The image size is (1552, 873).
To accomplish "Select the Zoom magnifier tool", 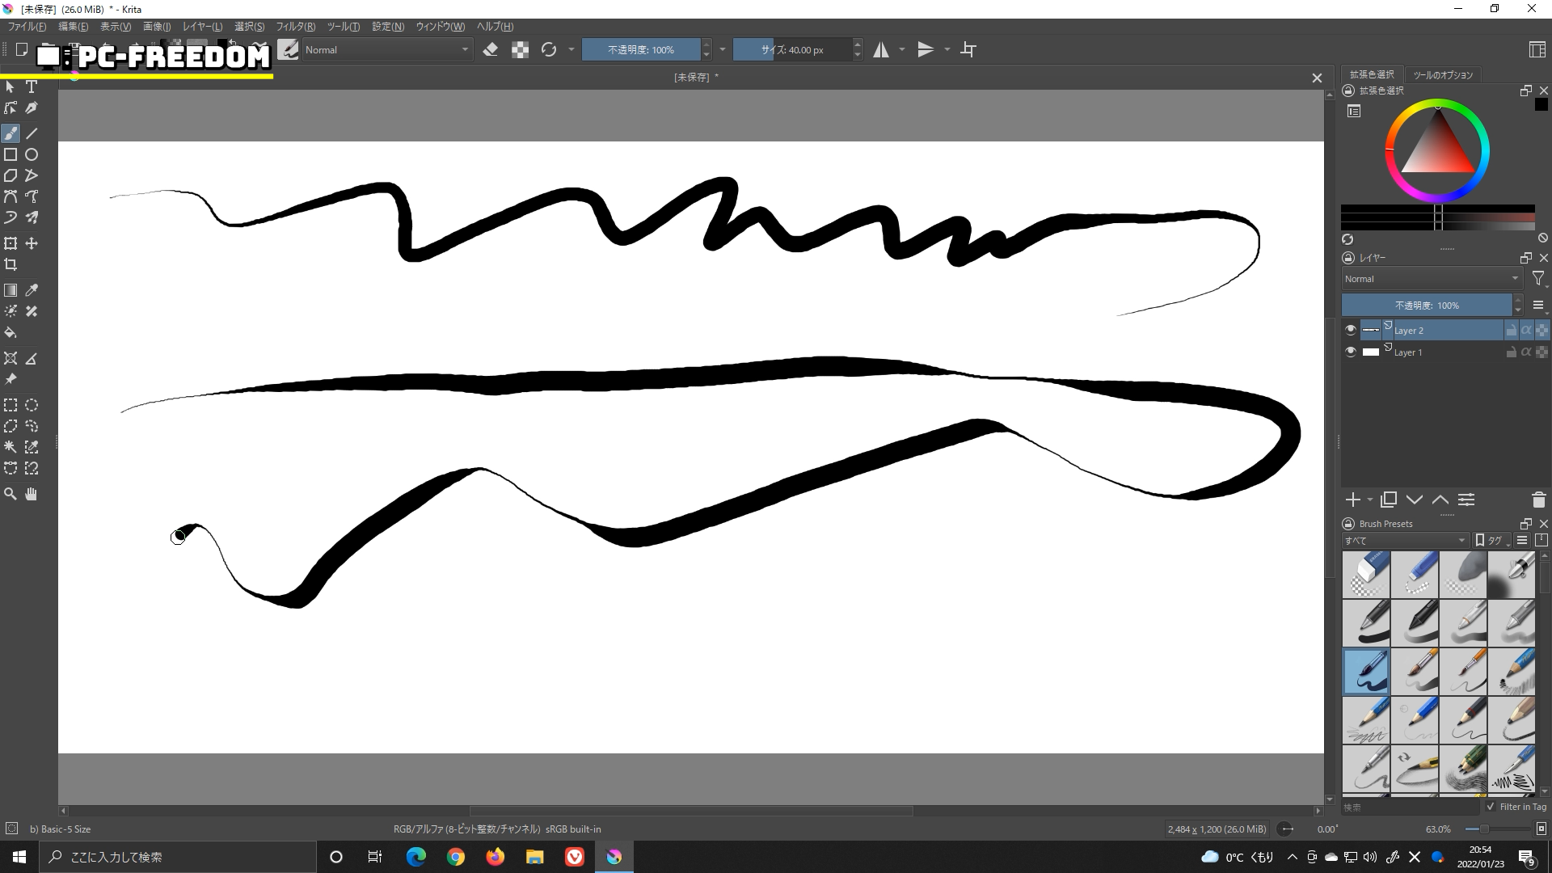I will point(11,494).
